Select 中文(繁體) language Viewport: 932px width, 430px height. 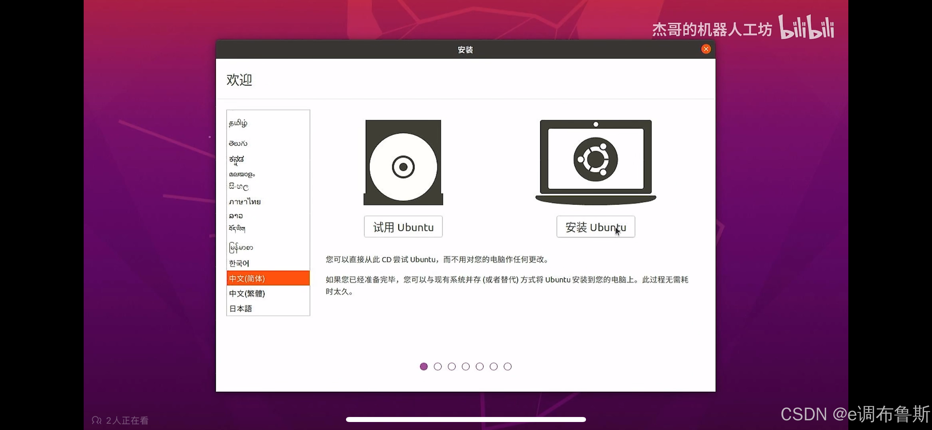[x=268, y=293]
